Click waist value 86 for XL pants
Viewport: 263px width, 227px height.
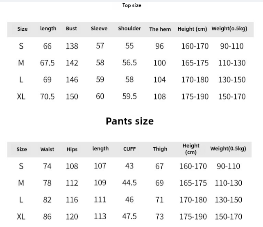coord(47,217)
